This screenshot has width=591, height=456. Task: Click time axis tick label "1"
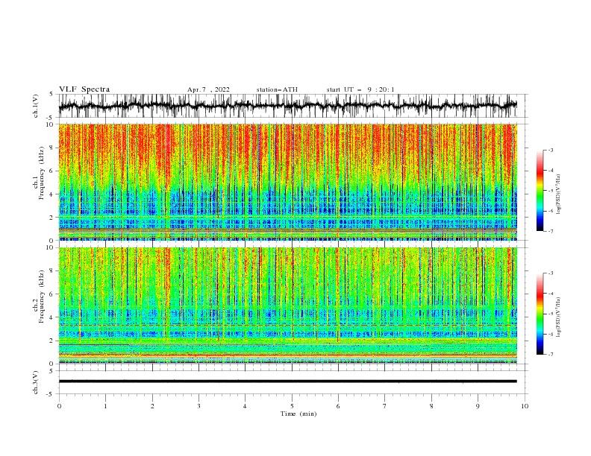[x=105, y=406]
